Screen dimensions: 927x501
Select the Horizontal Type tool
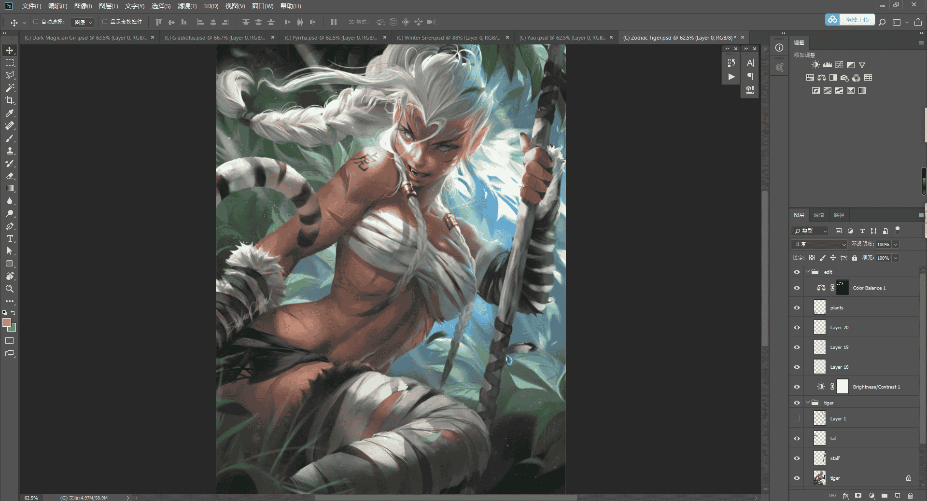(x=10, y=238)
